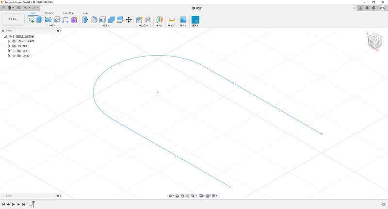Toggle visibility eye of the root component
The width and height of the screenshot is (388, 209).
(10, 36)
